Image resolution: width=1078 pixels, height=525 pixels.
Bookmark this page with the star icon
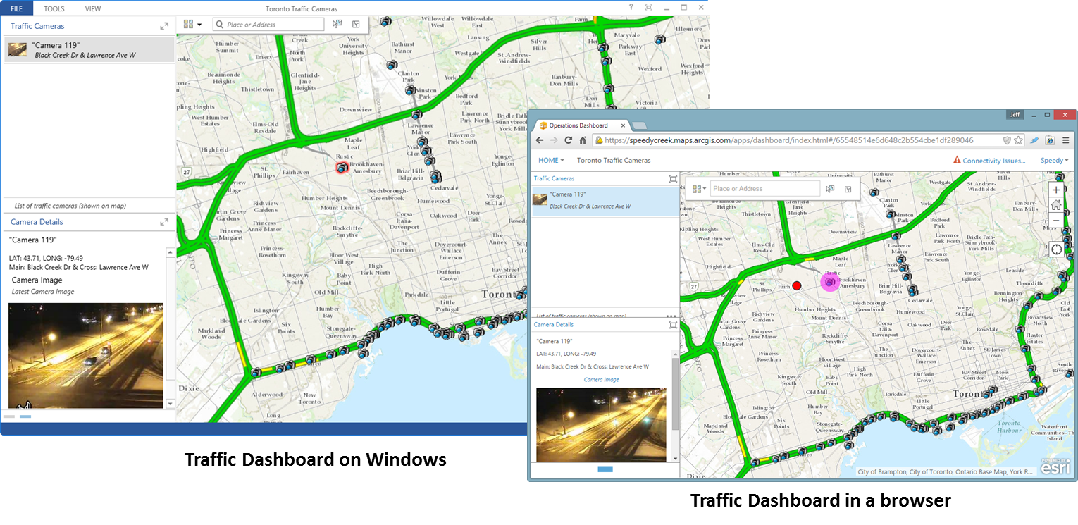(x=1018, y=140)
